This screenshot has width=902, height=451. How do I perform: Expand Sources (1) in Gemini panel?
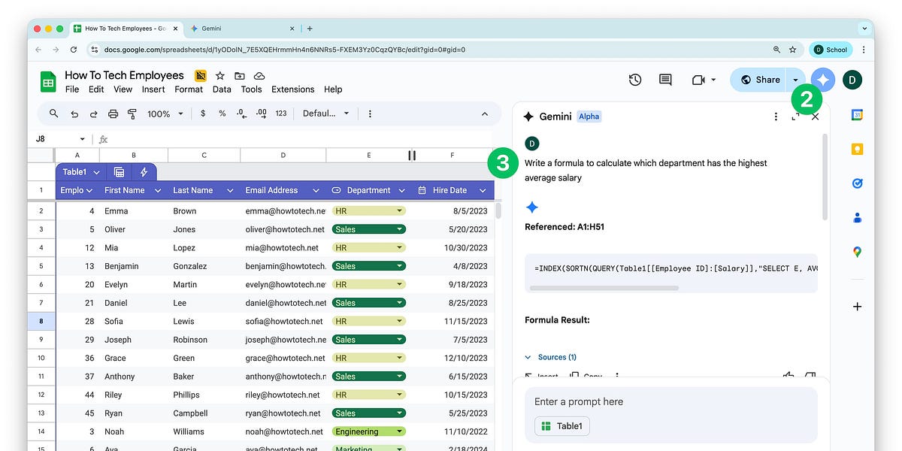tap(551, 357)
